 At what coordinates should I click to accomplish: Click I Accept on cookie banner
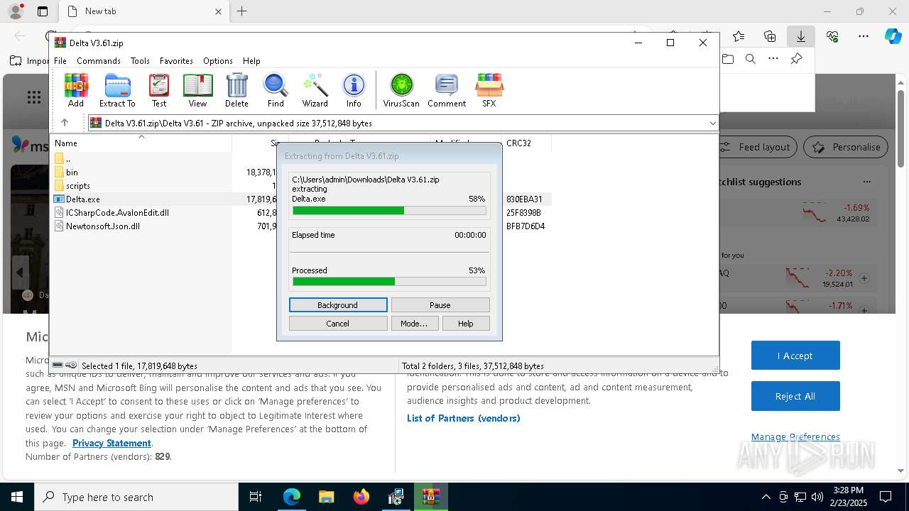coord(795,356)
